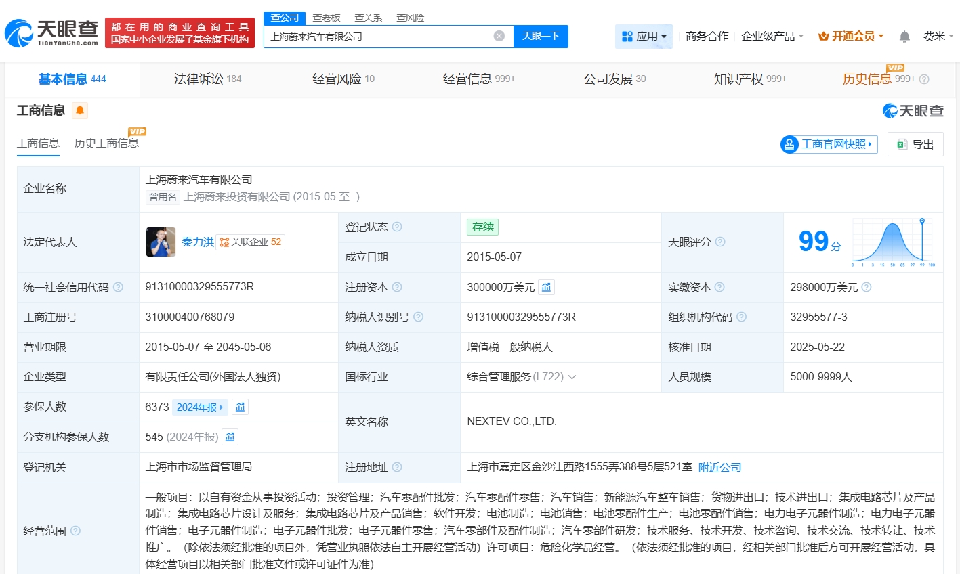Click help icon after 298000万美元
Viewport: 960px width, 574px height.
pos(866,287)
